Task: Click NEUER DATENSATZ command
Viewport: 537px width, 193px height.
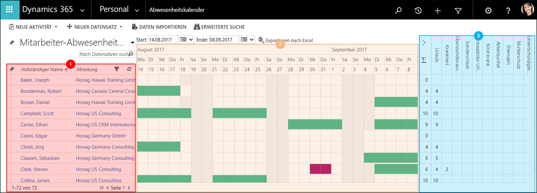Action: [92, 27]
